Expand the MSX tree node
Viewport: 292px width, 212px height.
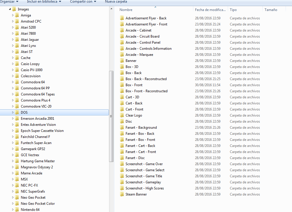point(13,179)
